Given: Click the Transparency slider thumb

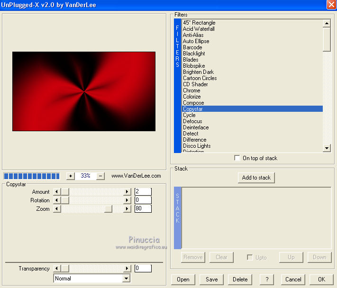Looking at the screenshot, I should [x=65, y=268].
